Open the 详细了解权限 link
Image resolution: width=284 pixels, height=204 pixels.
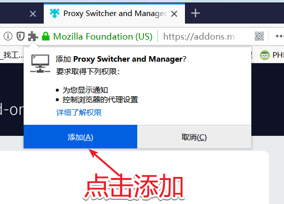(x=79, y=113)
